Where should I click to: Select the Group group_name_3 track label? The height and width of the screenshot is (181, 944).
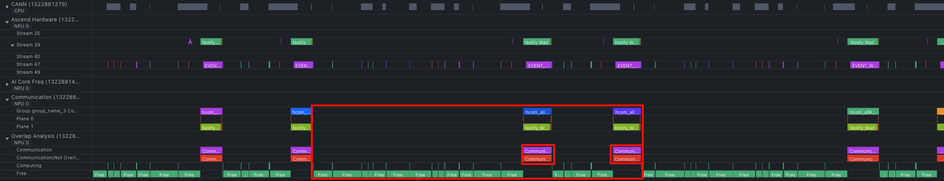tap(47, 111)
